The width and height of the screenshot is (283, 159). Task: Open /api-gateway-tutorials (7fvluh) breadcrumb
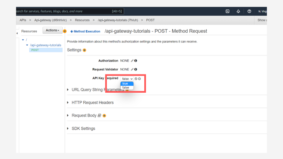click(118, 20)
